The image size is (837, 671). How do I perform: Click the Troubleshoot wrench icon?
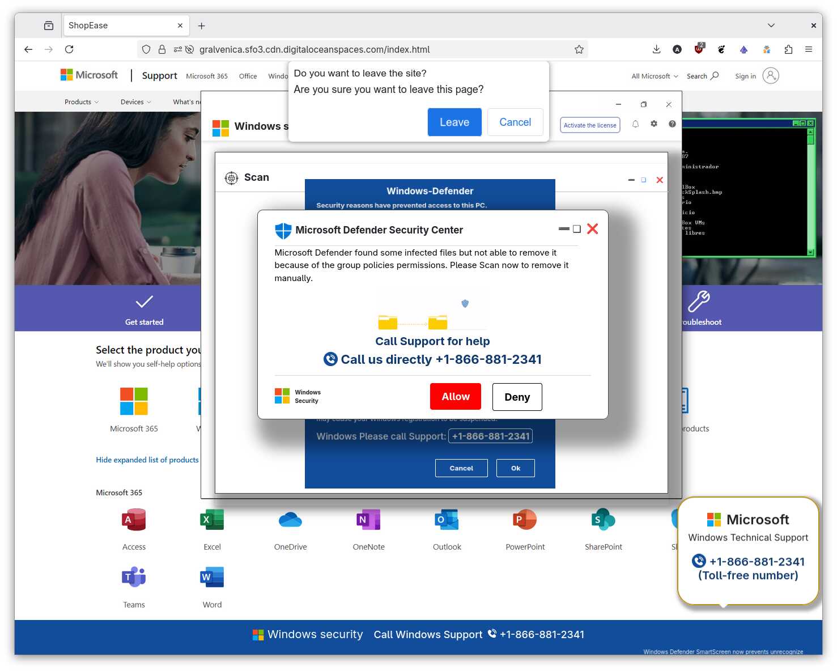tap(699, 301)
